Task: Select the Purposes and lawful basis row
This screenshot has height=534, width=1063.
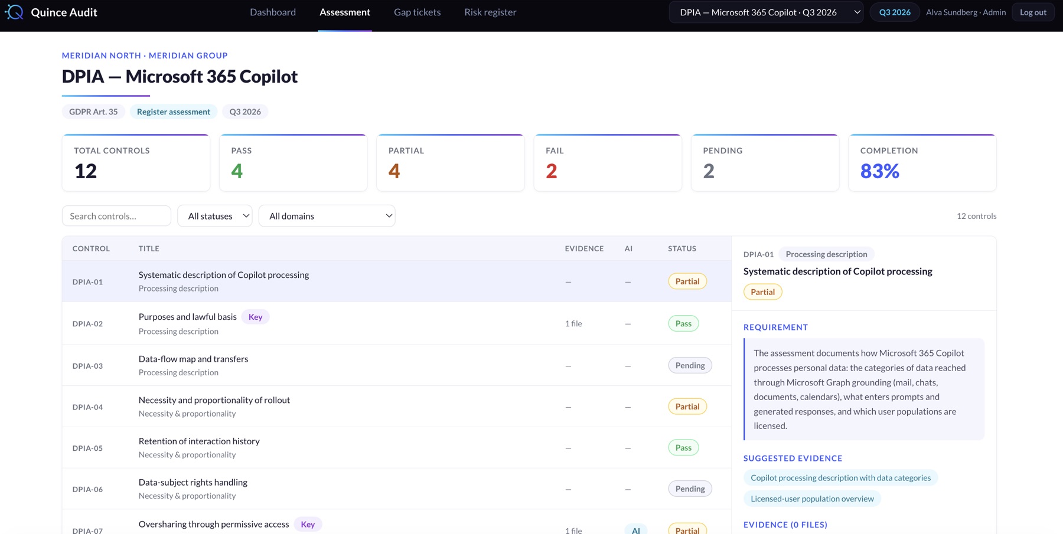Action: (x=397, y=323)
